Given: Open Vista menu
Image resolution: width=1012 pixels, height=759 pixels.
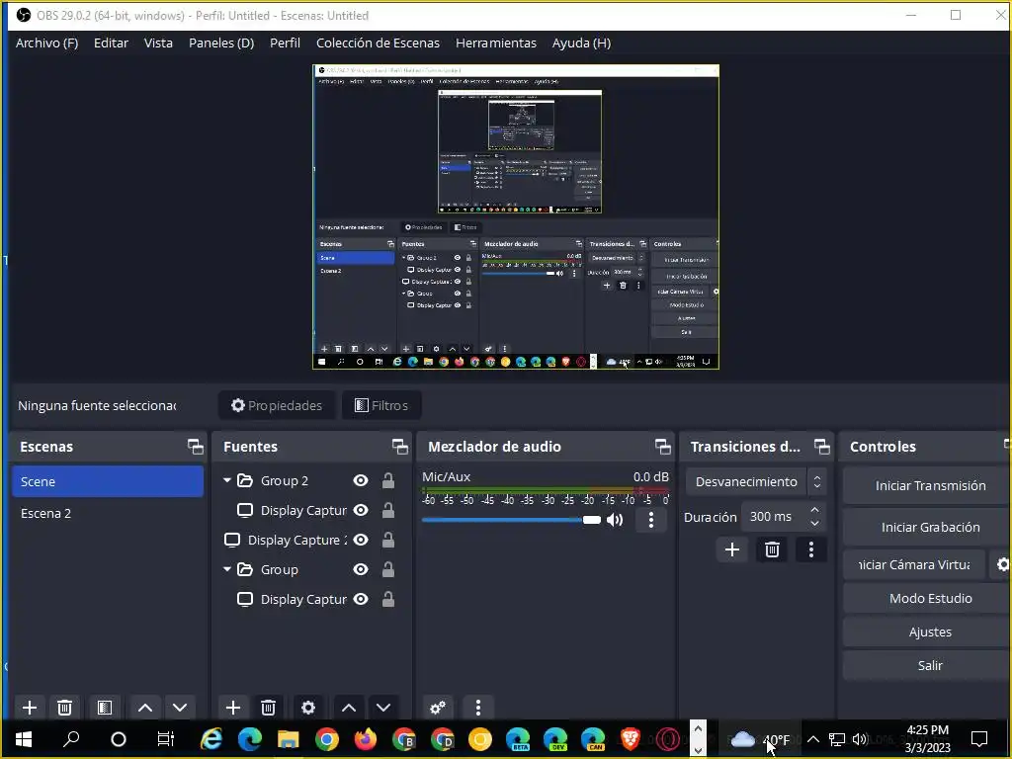Looking at the screenshot, I should [x=158, y=42].
